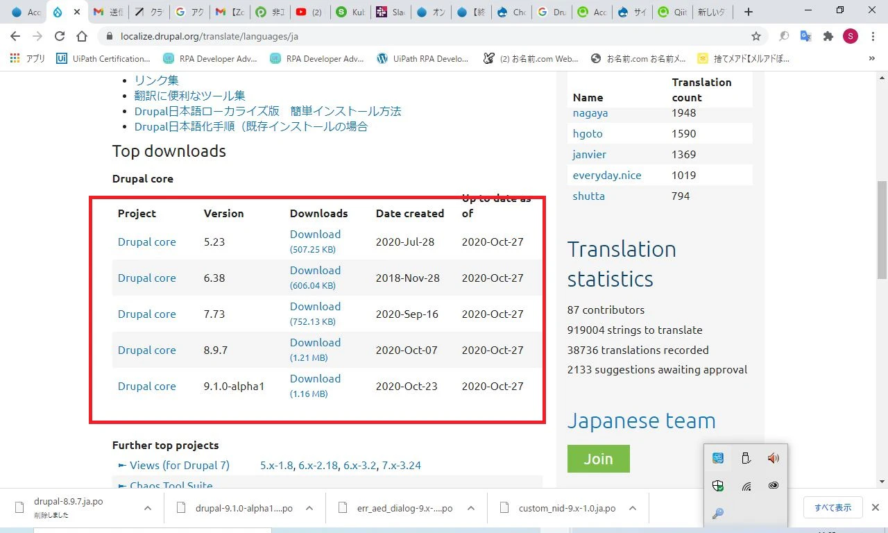The height and width of the screenshot is (533, 888).
Task: Click the すべて表示 show all downloads button
Action: [833, 507]
